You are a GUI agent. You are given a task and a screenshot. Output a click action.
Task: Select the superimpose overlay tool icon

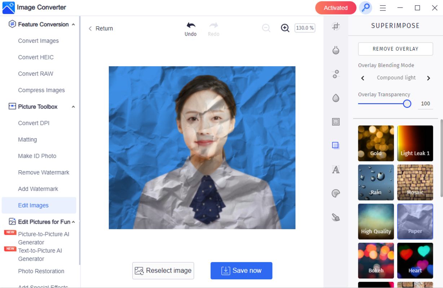coord(336,145)
